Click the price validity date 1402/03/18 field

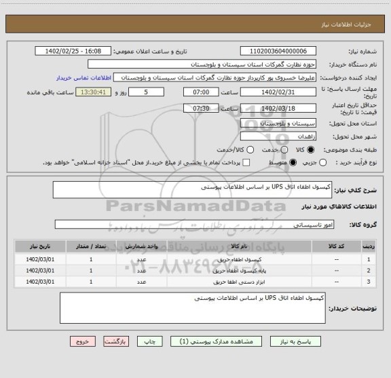coord(278,108)
